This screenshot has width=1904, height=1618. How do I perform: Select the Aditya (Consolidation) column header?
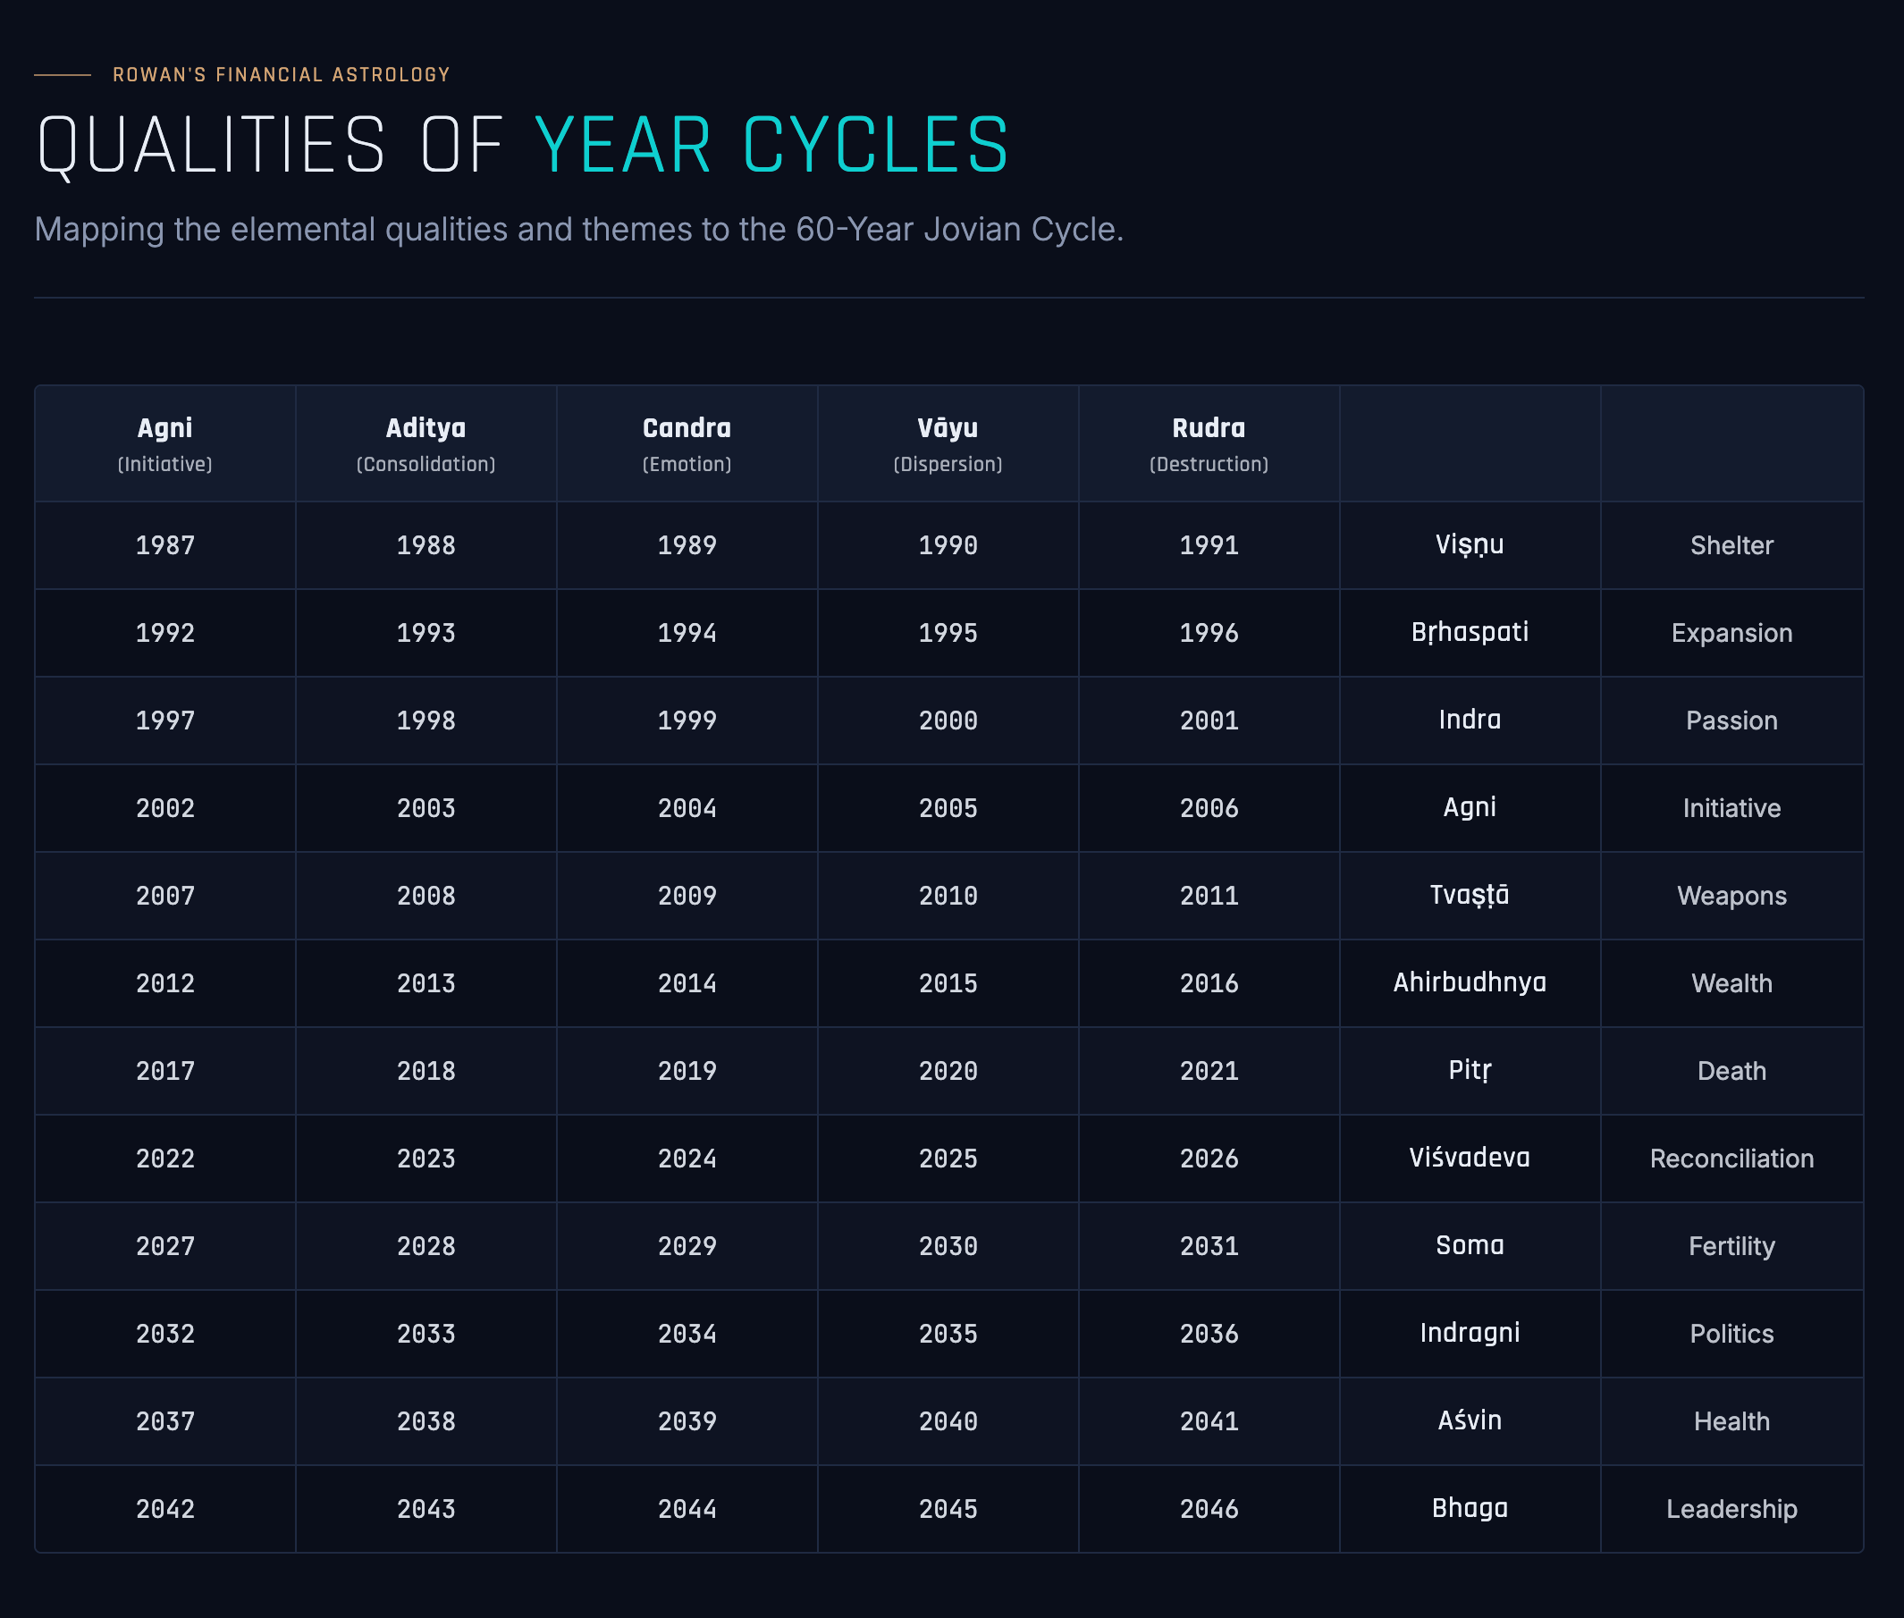425,444
